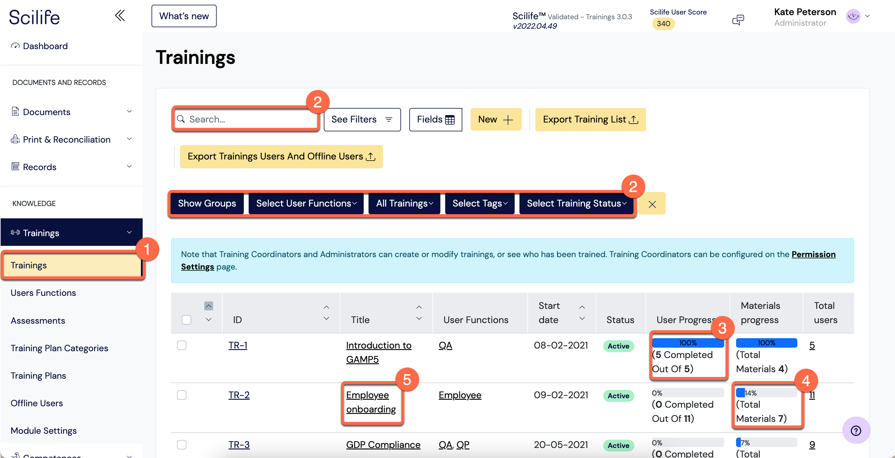The image size is (895, 458).
Task: Check the TR-1 row checkbox
Action: click(x=182, y=346)
